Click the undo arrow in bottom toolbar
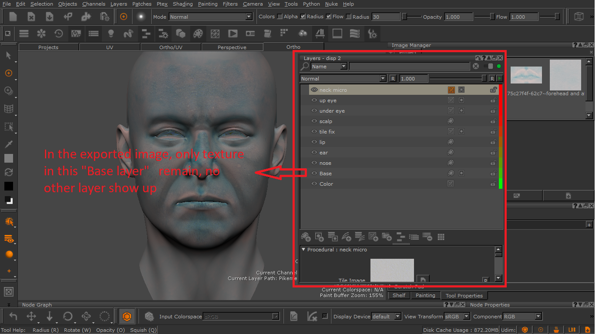 [13, 316]
